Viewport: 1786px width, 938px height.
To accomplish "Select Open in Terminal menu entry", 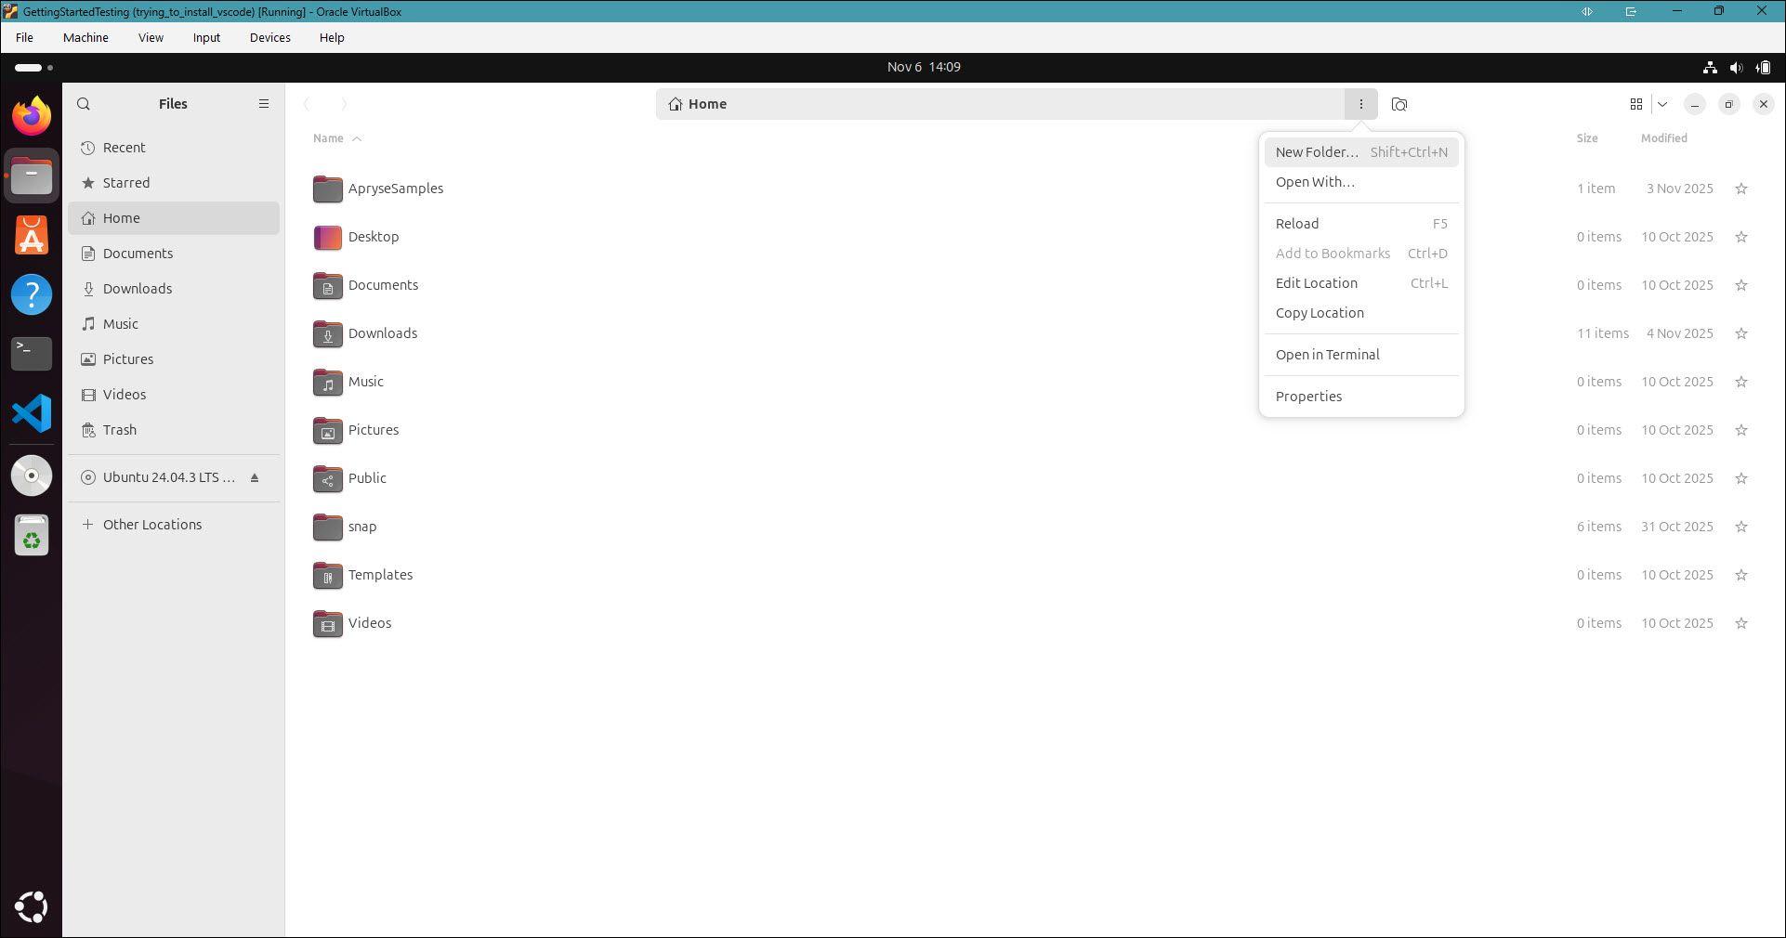I will click(1327, 355).
